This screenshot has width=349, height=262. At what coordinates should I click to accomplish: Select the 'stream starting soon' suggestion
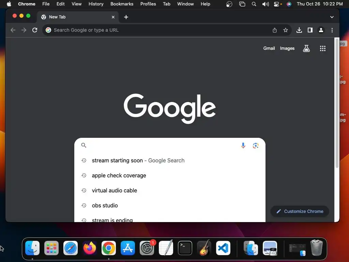[170, 160]
